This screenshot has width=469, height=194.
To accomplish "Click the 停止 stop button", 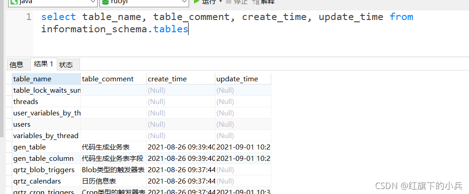I will [237, 2].
